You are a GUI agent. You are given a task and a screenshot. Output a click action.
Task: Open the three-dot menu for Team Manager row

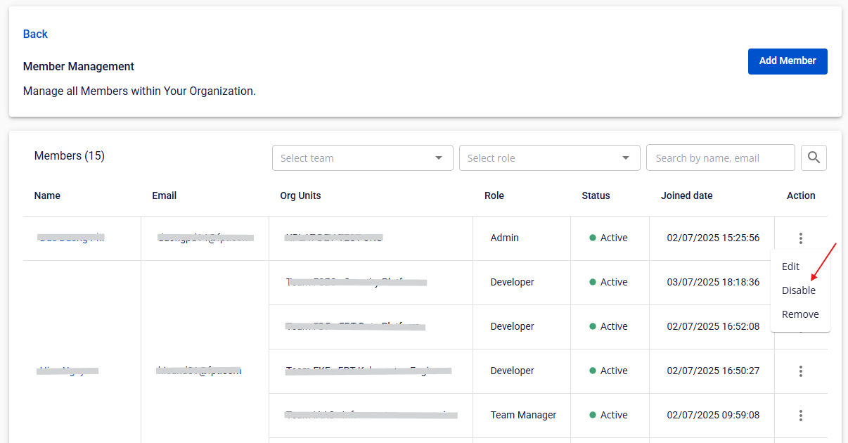(x=800, y=416)
